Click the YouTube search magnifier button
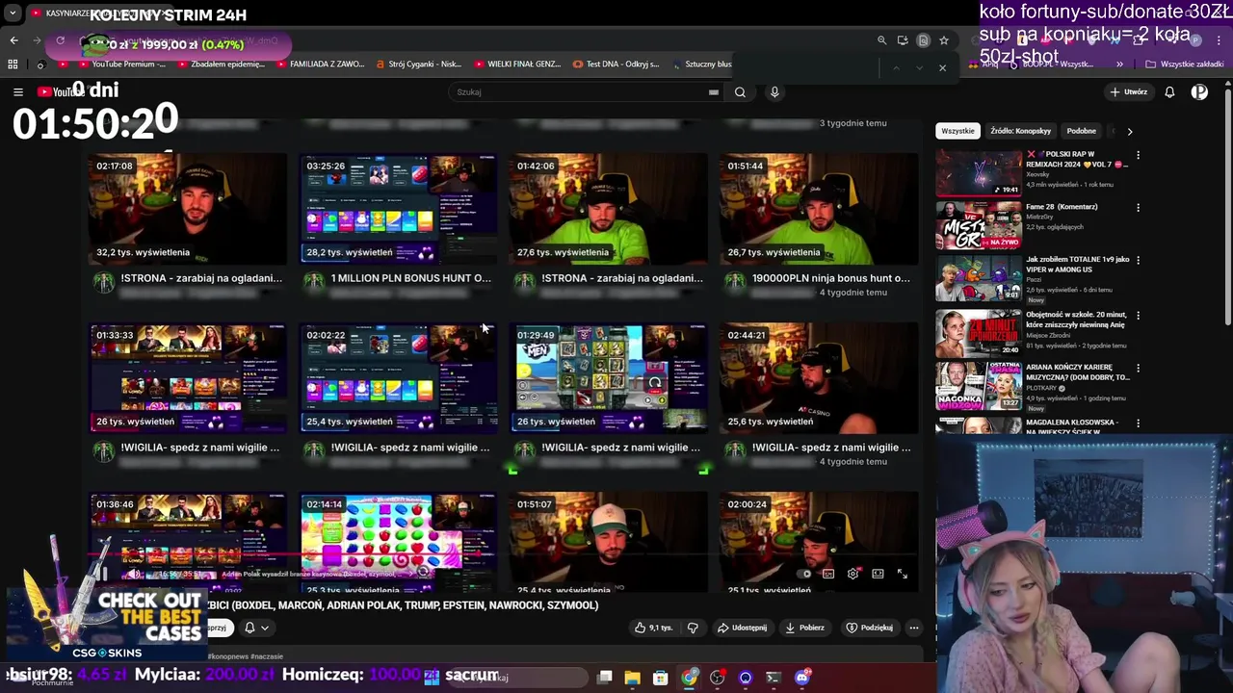Screen dimensions: 1233x693 click(740, 92)
